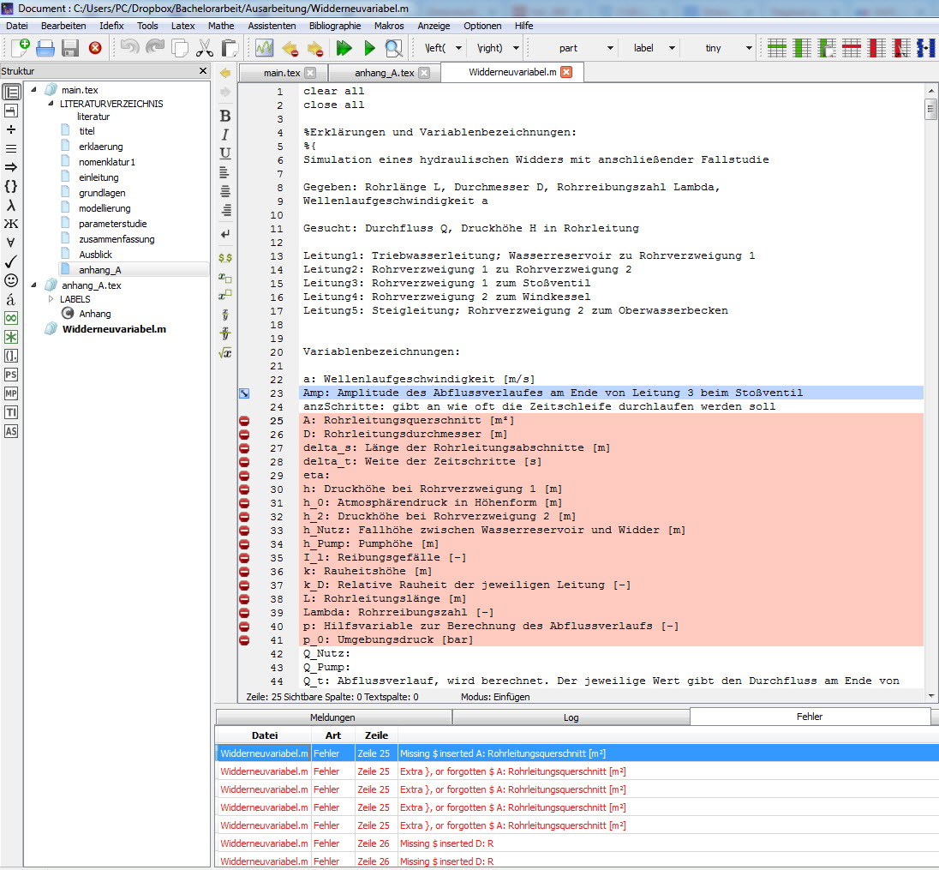Viewport: 939px width, 870px height.
Task: Show the favorite symbols smiley panel
Action: click(x=11, y=280)
